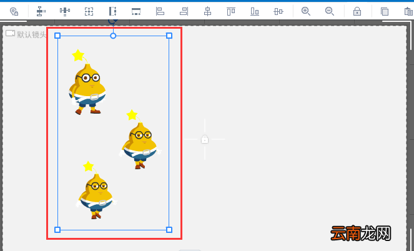The image size is (414, 251).
Task: Click the rotation handle atop selection box
Action: tap(113, 21)
